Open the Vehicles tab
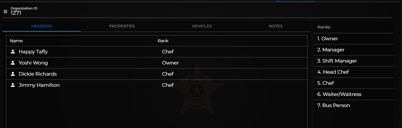 (202, 26)
